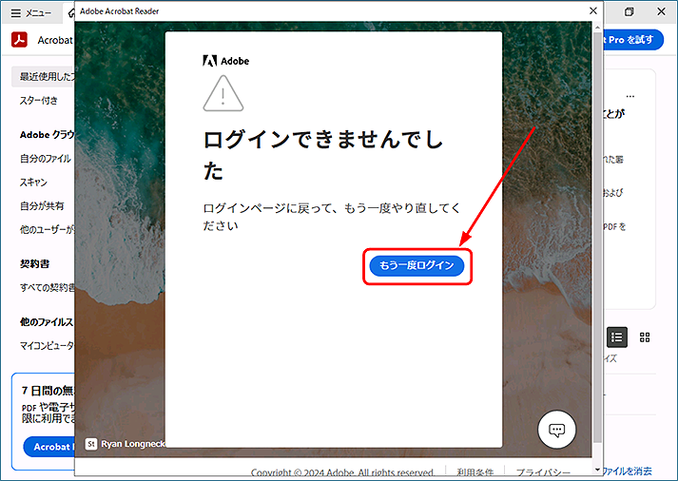Click the もう一度ログイン button
Viewport: 678px width, 481px height.
[416, 265]
